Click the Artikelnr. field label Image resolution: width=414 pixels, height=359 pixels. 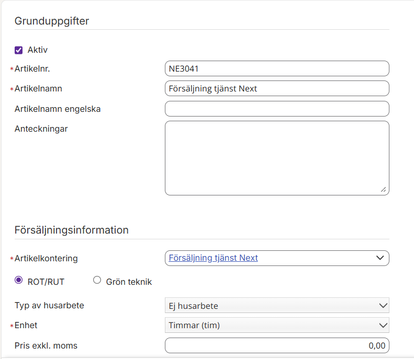32,69
